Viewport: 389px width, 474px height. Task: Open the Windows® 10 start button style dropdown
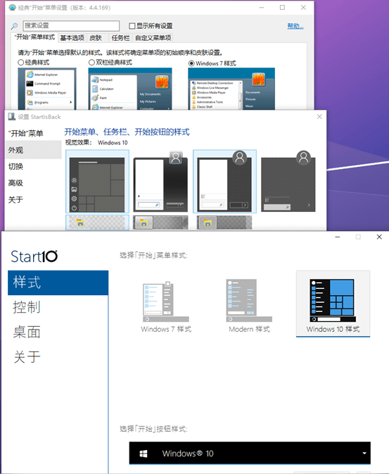(x=250, y=453)
